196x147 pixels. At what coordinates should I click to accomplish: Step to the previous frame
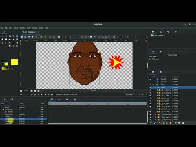pyautogui.click(x=38, y=94)
